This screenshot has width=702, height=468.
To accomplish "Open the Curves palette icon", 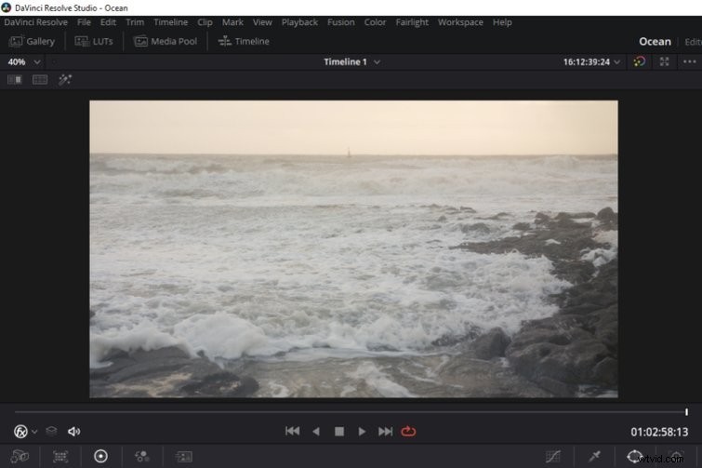I will [553, 456].
